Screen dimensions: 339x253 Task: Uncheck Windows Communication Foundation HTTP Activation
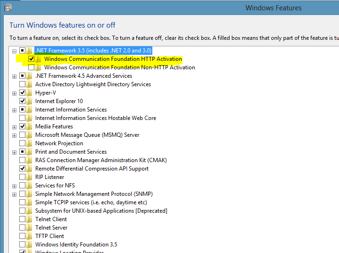coord(31,59)
